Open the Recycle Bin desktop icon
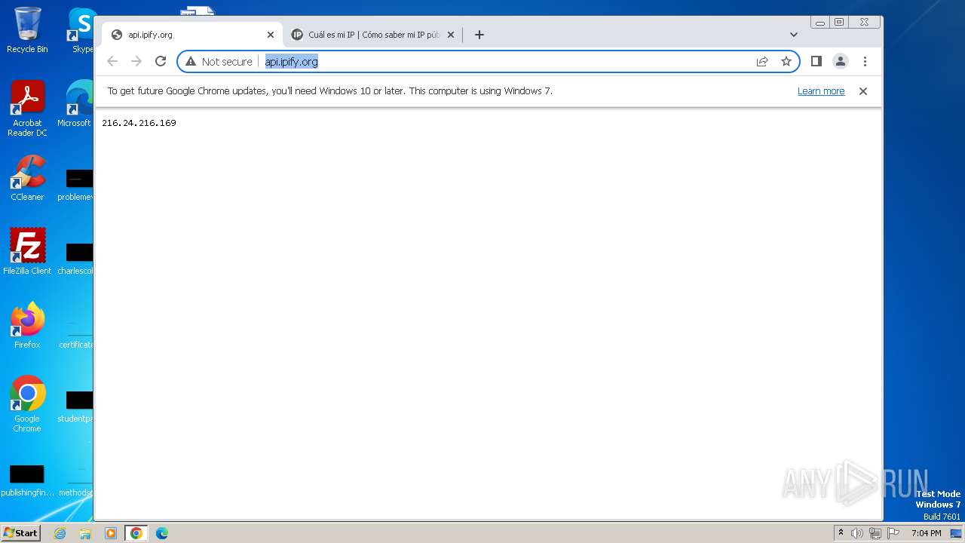Viewport: 965px width, 543px height. (27, 30)
